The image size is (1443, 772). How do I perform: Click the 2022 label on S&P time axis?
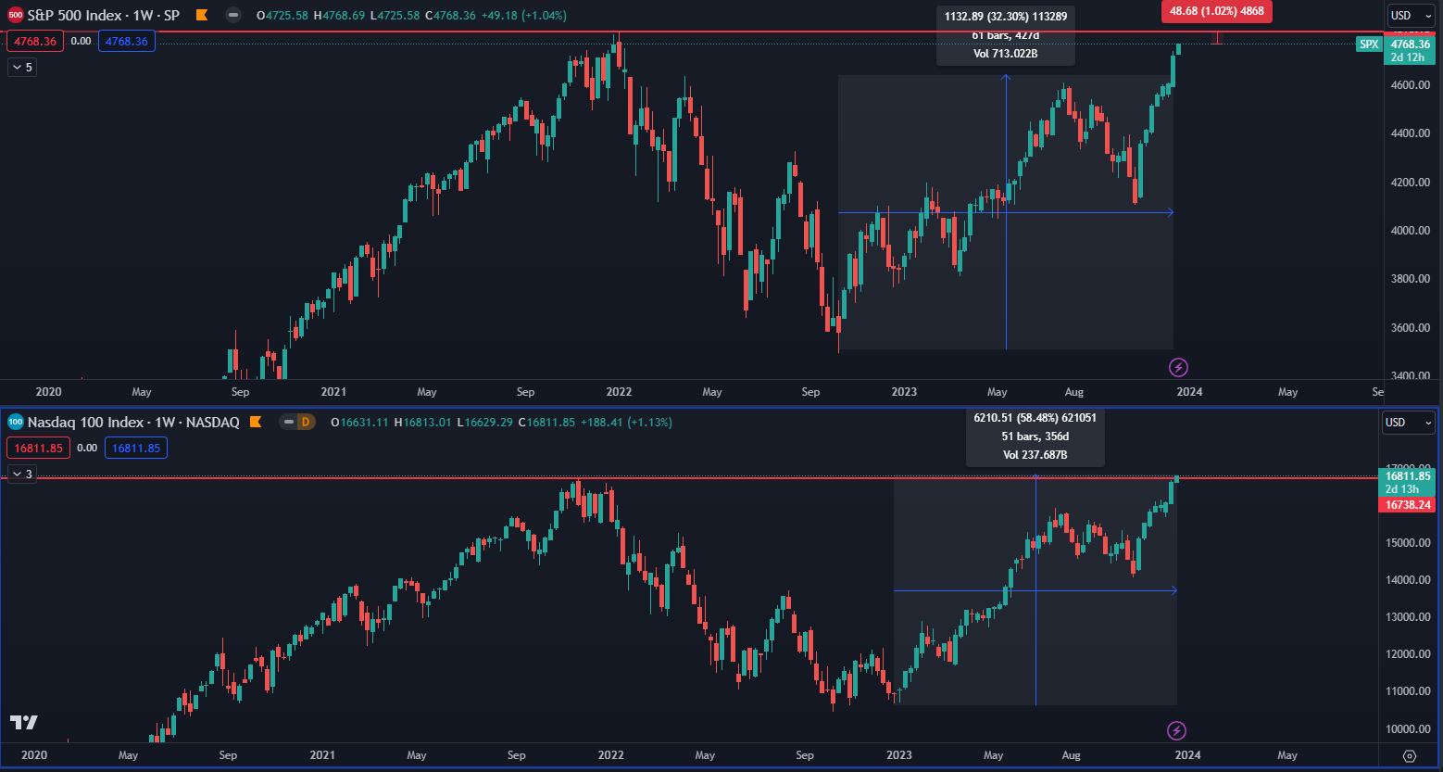(619, 392)
